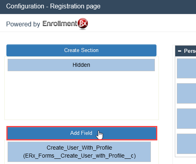Click white area right of the EnrollmentRx logo

tap(142, 23)
